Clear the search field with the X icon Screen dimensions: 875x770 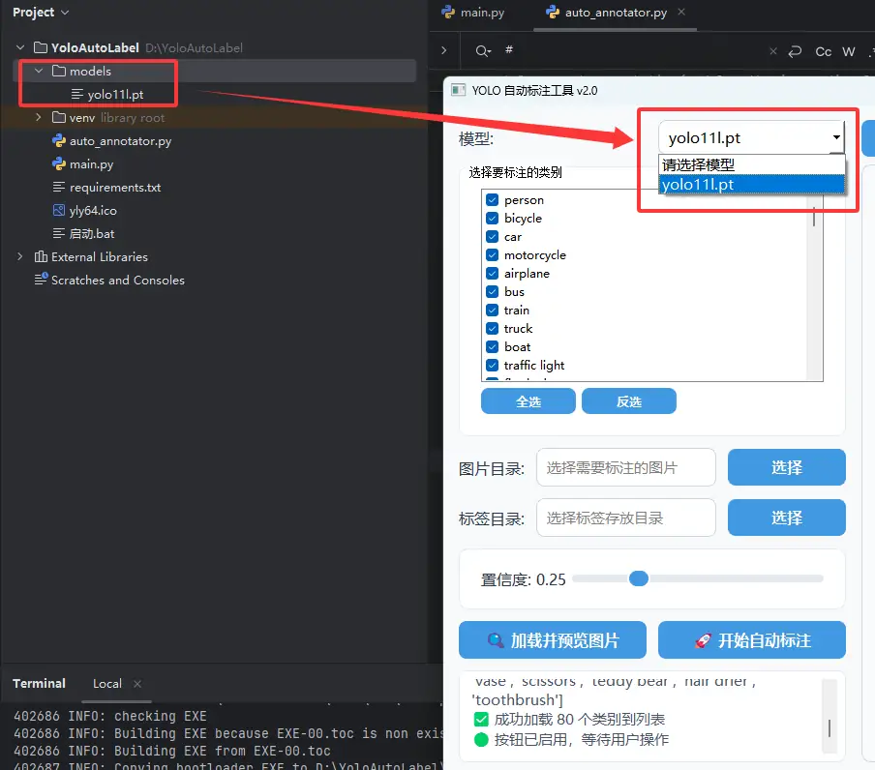click(772, 51)
